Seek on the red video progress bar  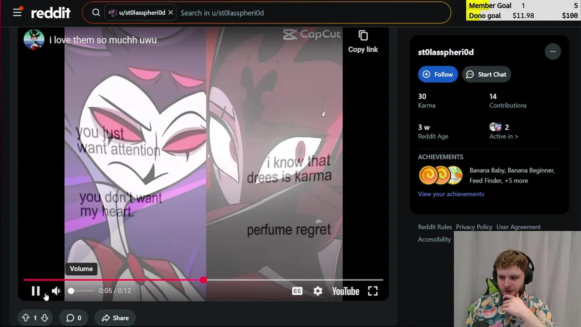pos(203,280)
